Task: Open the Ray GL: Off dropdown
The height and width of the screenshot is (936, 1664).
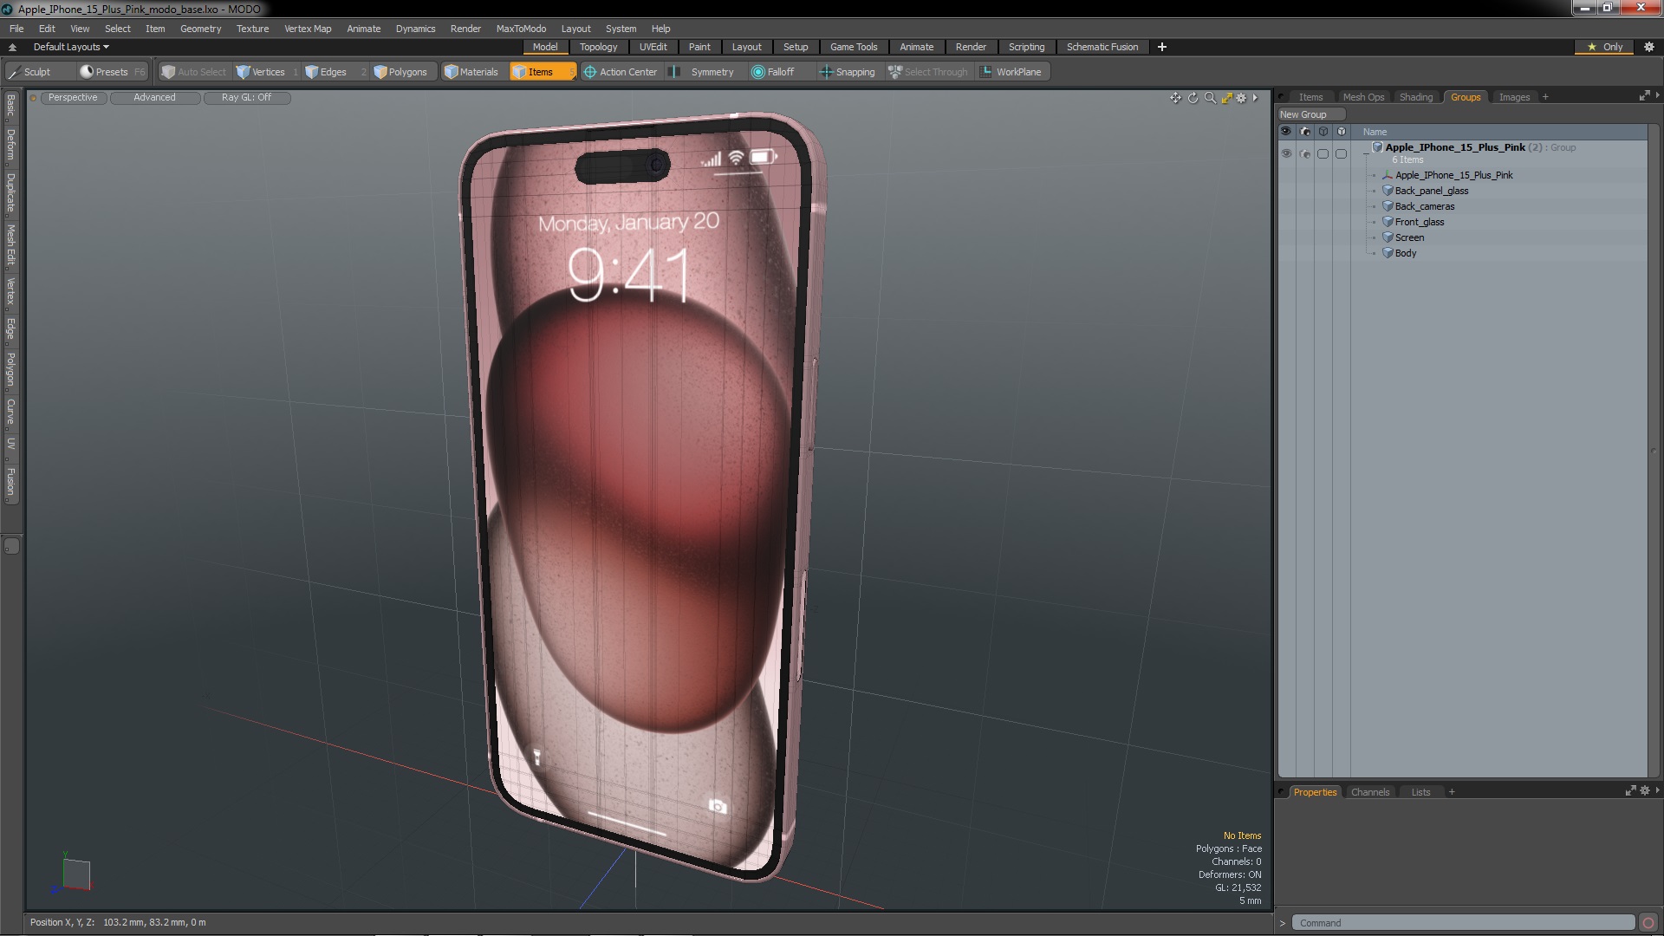Action: click(x=246, y=98)
